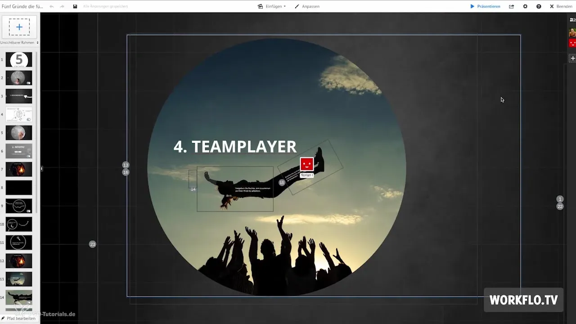Add a new frame with plus box

coord(19,27)
